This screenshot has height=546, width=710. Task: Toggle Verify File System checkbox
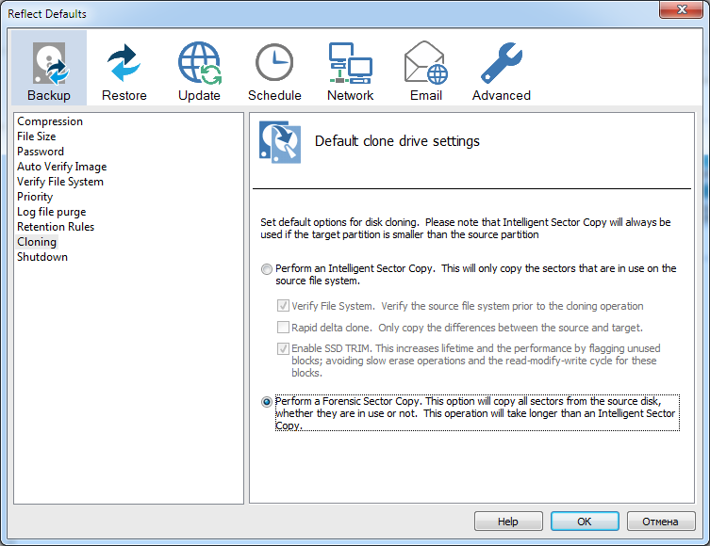tap(283, 306)
